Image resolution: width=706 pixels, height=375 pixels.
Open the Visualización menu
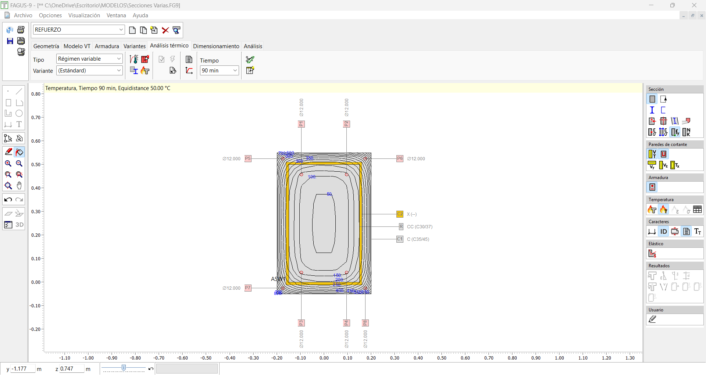[84, 15]
